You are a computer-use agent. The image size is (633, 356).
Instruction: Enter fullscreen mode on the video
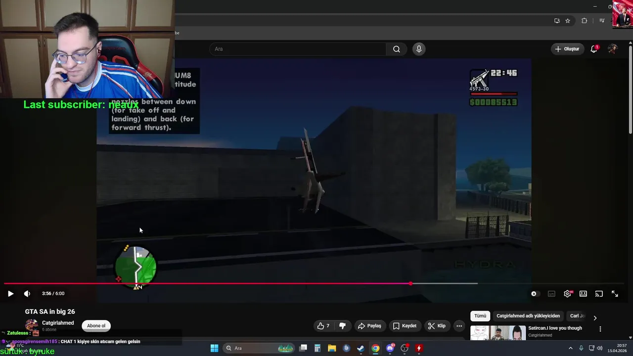point(615,294)
